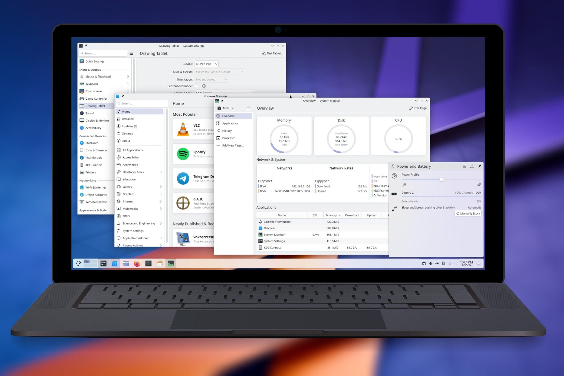Expand Mouse & Touchpad settings chevron

coord(128,77)
